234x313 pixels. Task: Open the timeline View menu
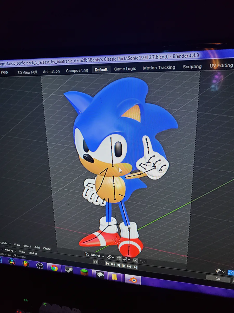pyautogui.click(x=22, y=251)
